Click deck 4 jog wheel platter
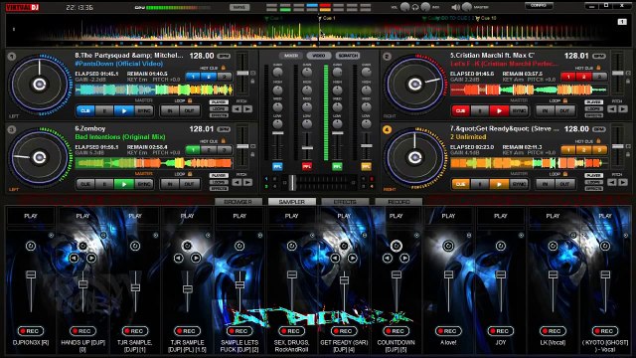636x358 pixels. pyautogui.click(x=414, y=157)
